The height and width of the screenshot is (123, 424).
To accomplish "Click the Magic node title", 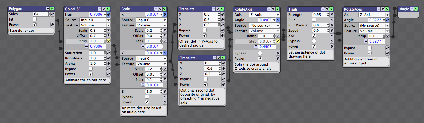I will coord(404,9).
